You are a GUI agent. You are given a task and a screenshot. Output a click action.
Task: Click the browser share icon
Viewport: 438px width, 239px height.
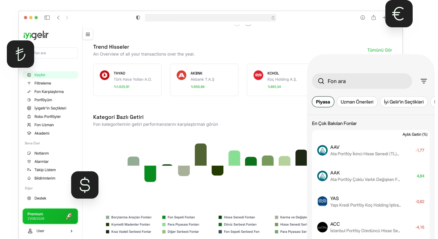tap(373, 18)
